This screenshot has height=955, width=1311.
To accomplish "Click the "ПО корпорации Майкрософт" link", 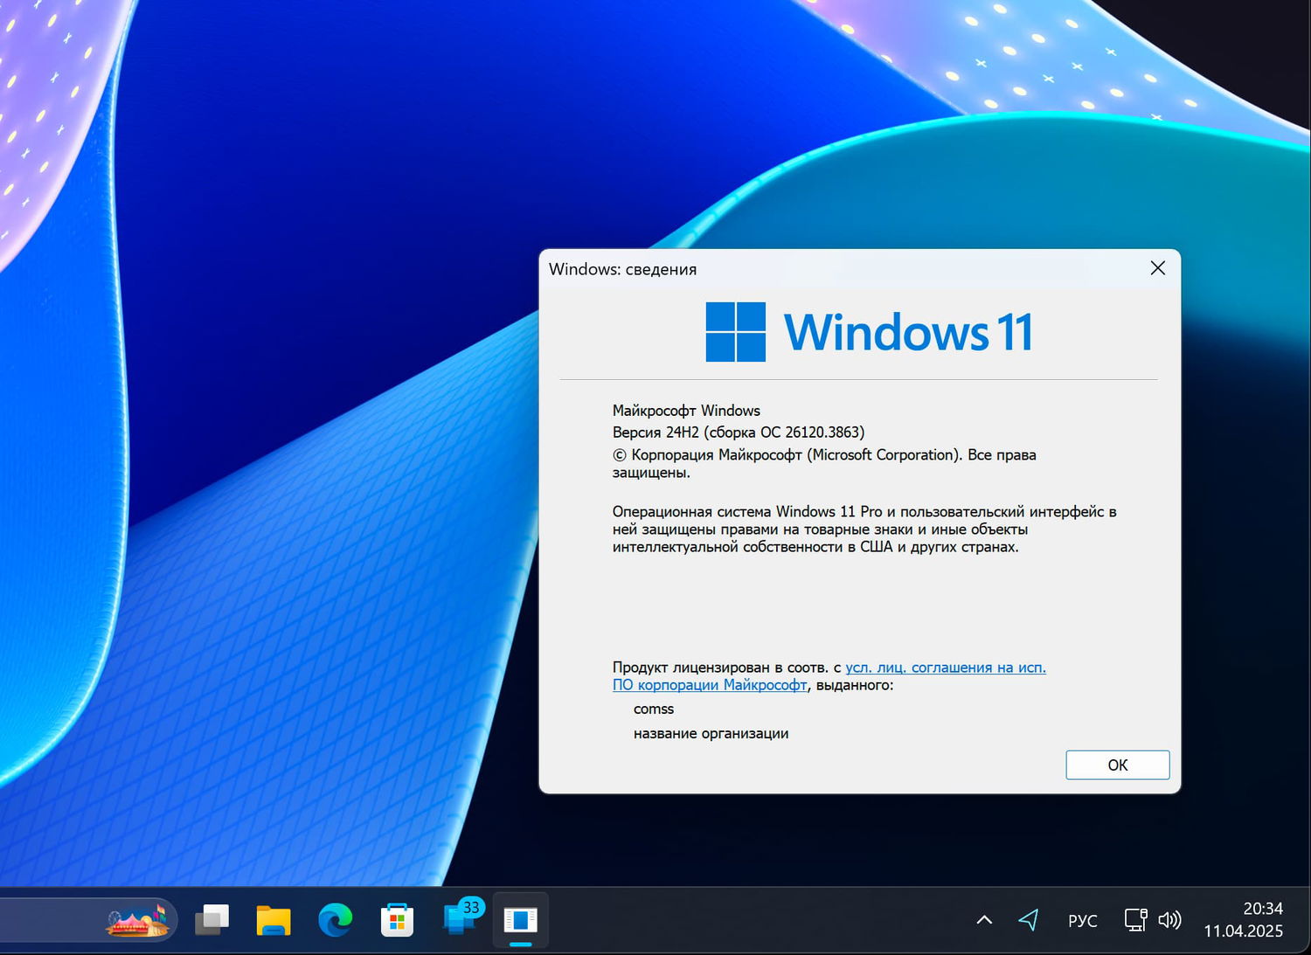I will point(709,685).
